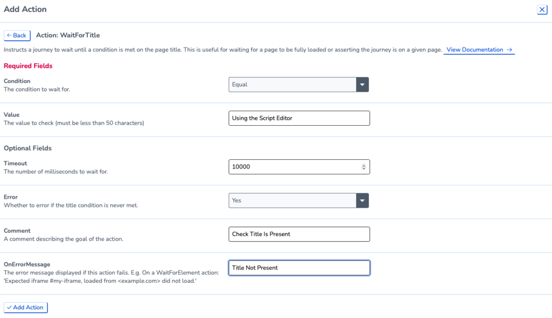Click the Optional Fields heading
The image size is (552, 318).
pos(28,148)
